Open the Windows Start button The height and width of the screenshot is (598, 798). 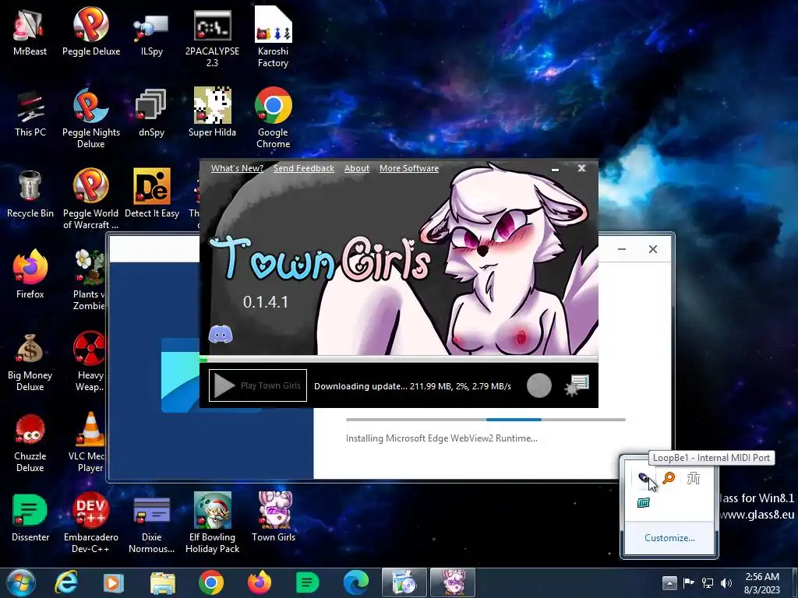21,582
